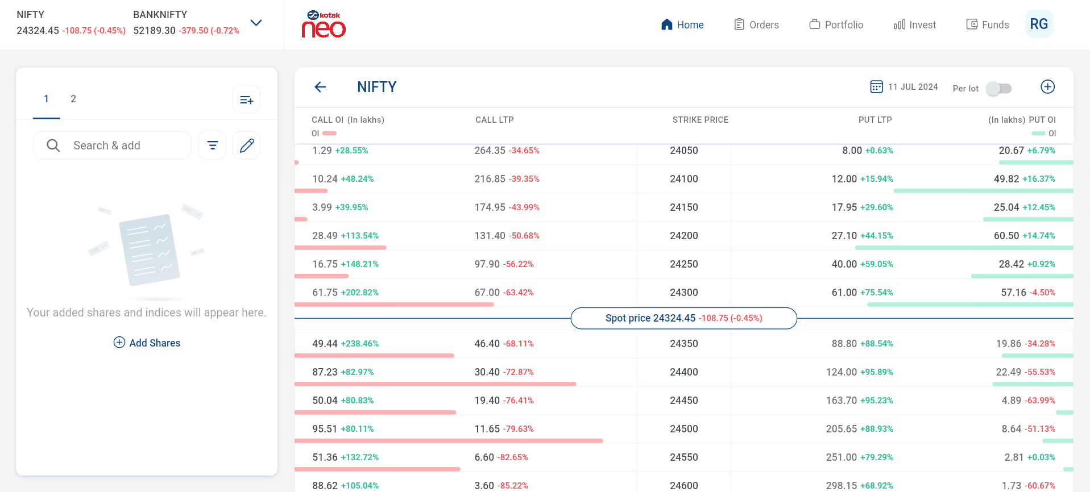Open the Funds page
The image size is (1090, 492).
988,24
